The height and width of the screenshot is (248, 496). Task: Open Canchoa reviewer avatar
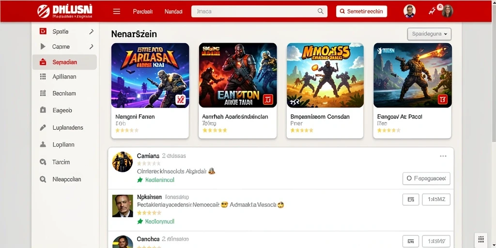coord(123,242)
